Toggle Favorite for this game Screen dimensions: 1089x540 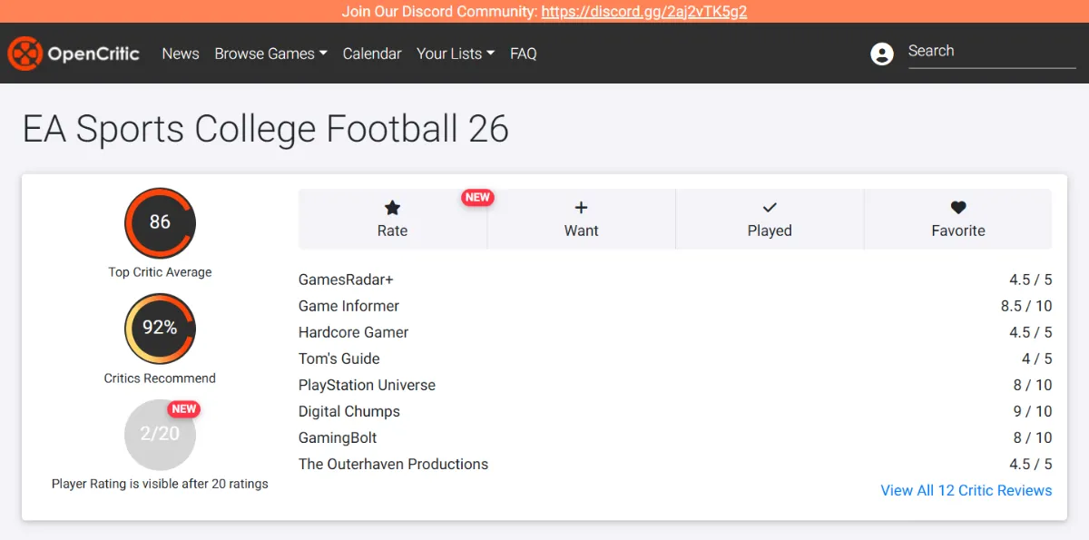(958, 219)
